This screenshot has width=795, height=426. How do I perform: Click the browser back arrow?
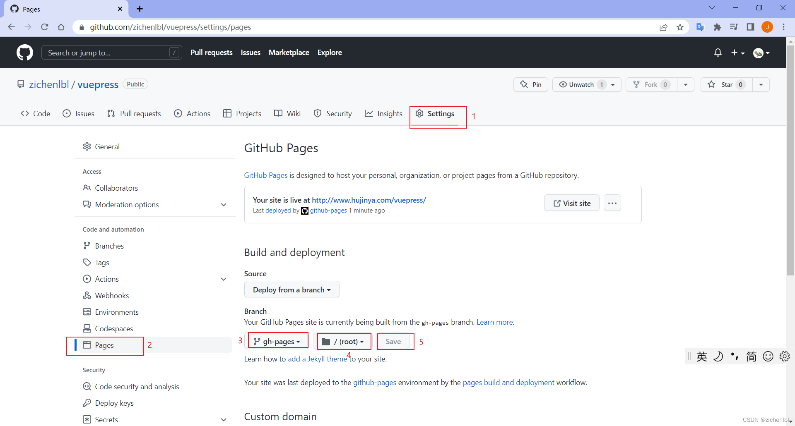coord(12,27)
